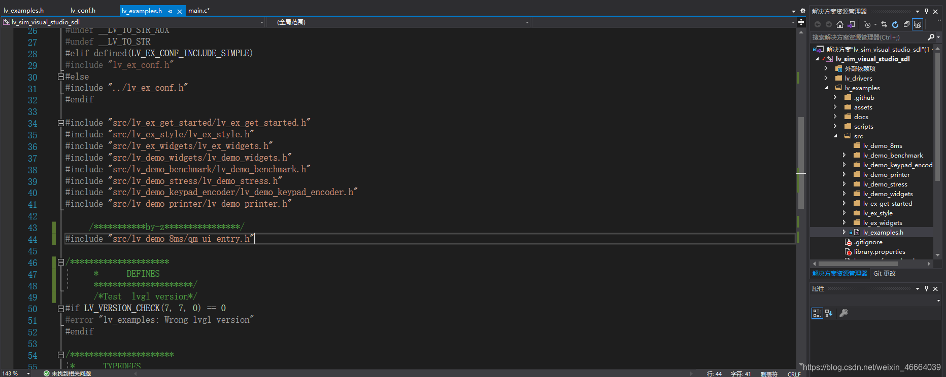Image resolution: width=946 pixels, height=377 pixels.
Task: Select the 解决方案资源管理器 bottom tab
Action: 840,273
